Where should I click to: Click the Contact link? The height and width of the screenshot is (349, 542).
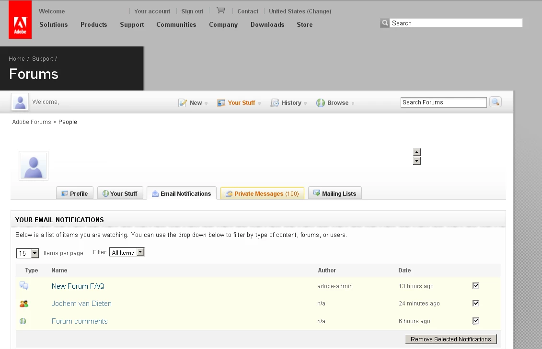[248, 11]
